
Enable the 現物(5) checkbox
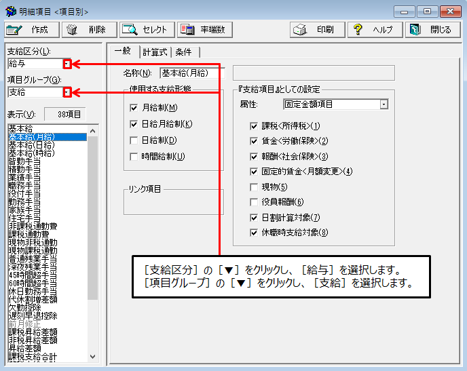(254, 187)
